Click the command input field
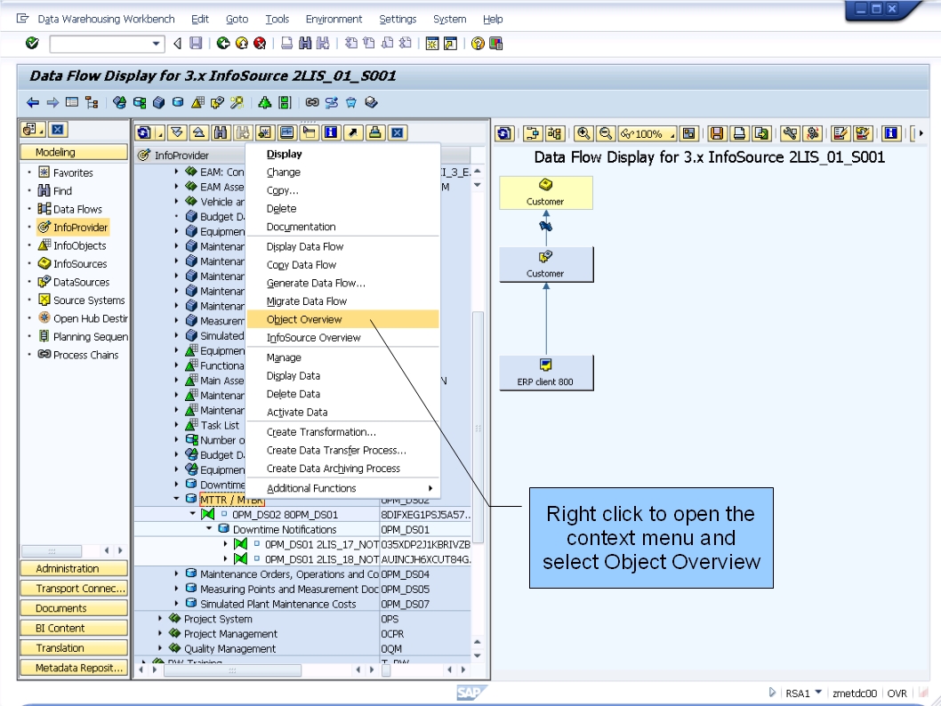 pyautogui.click(x=101, y=44)
